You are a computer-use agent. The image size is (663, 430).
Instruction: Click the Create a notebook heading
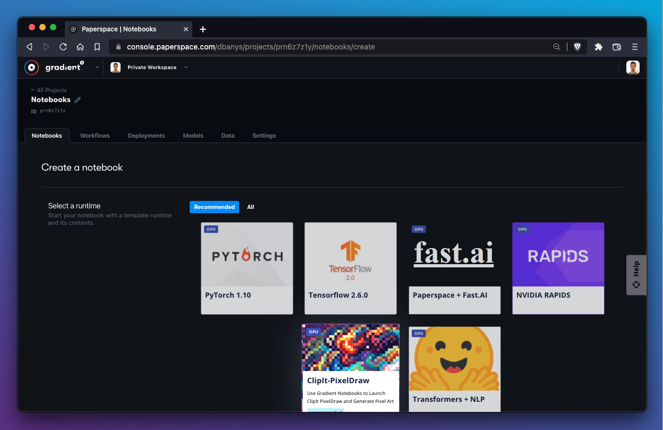82,167
